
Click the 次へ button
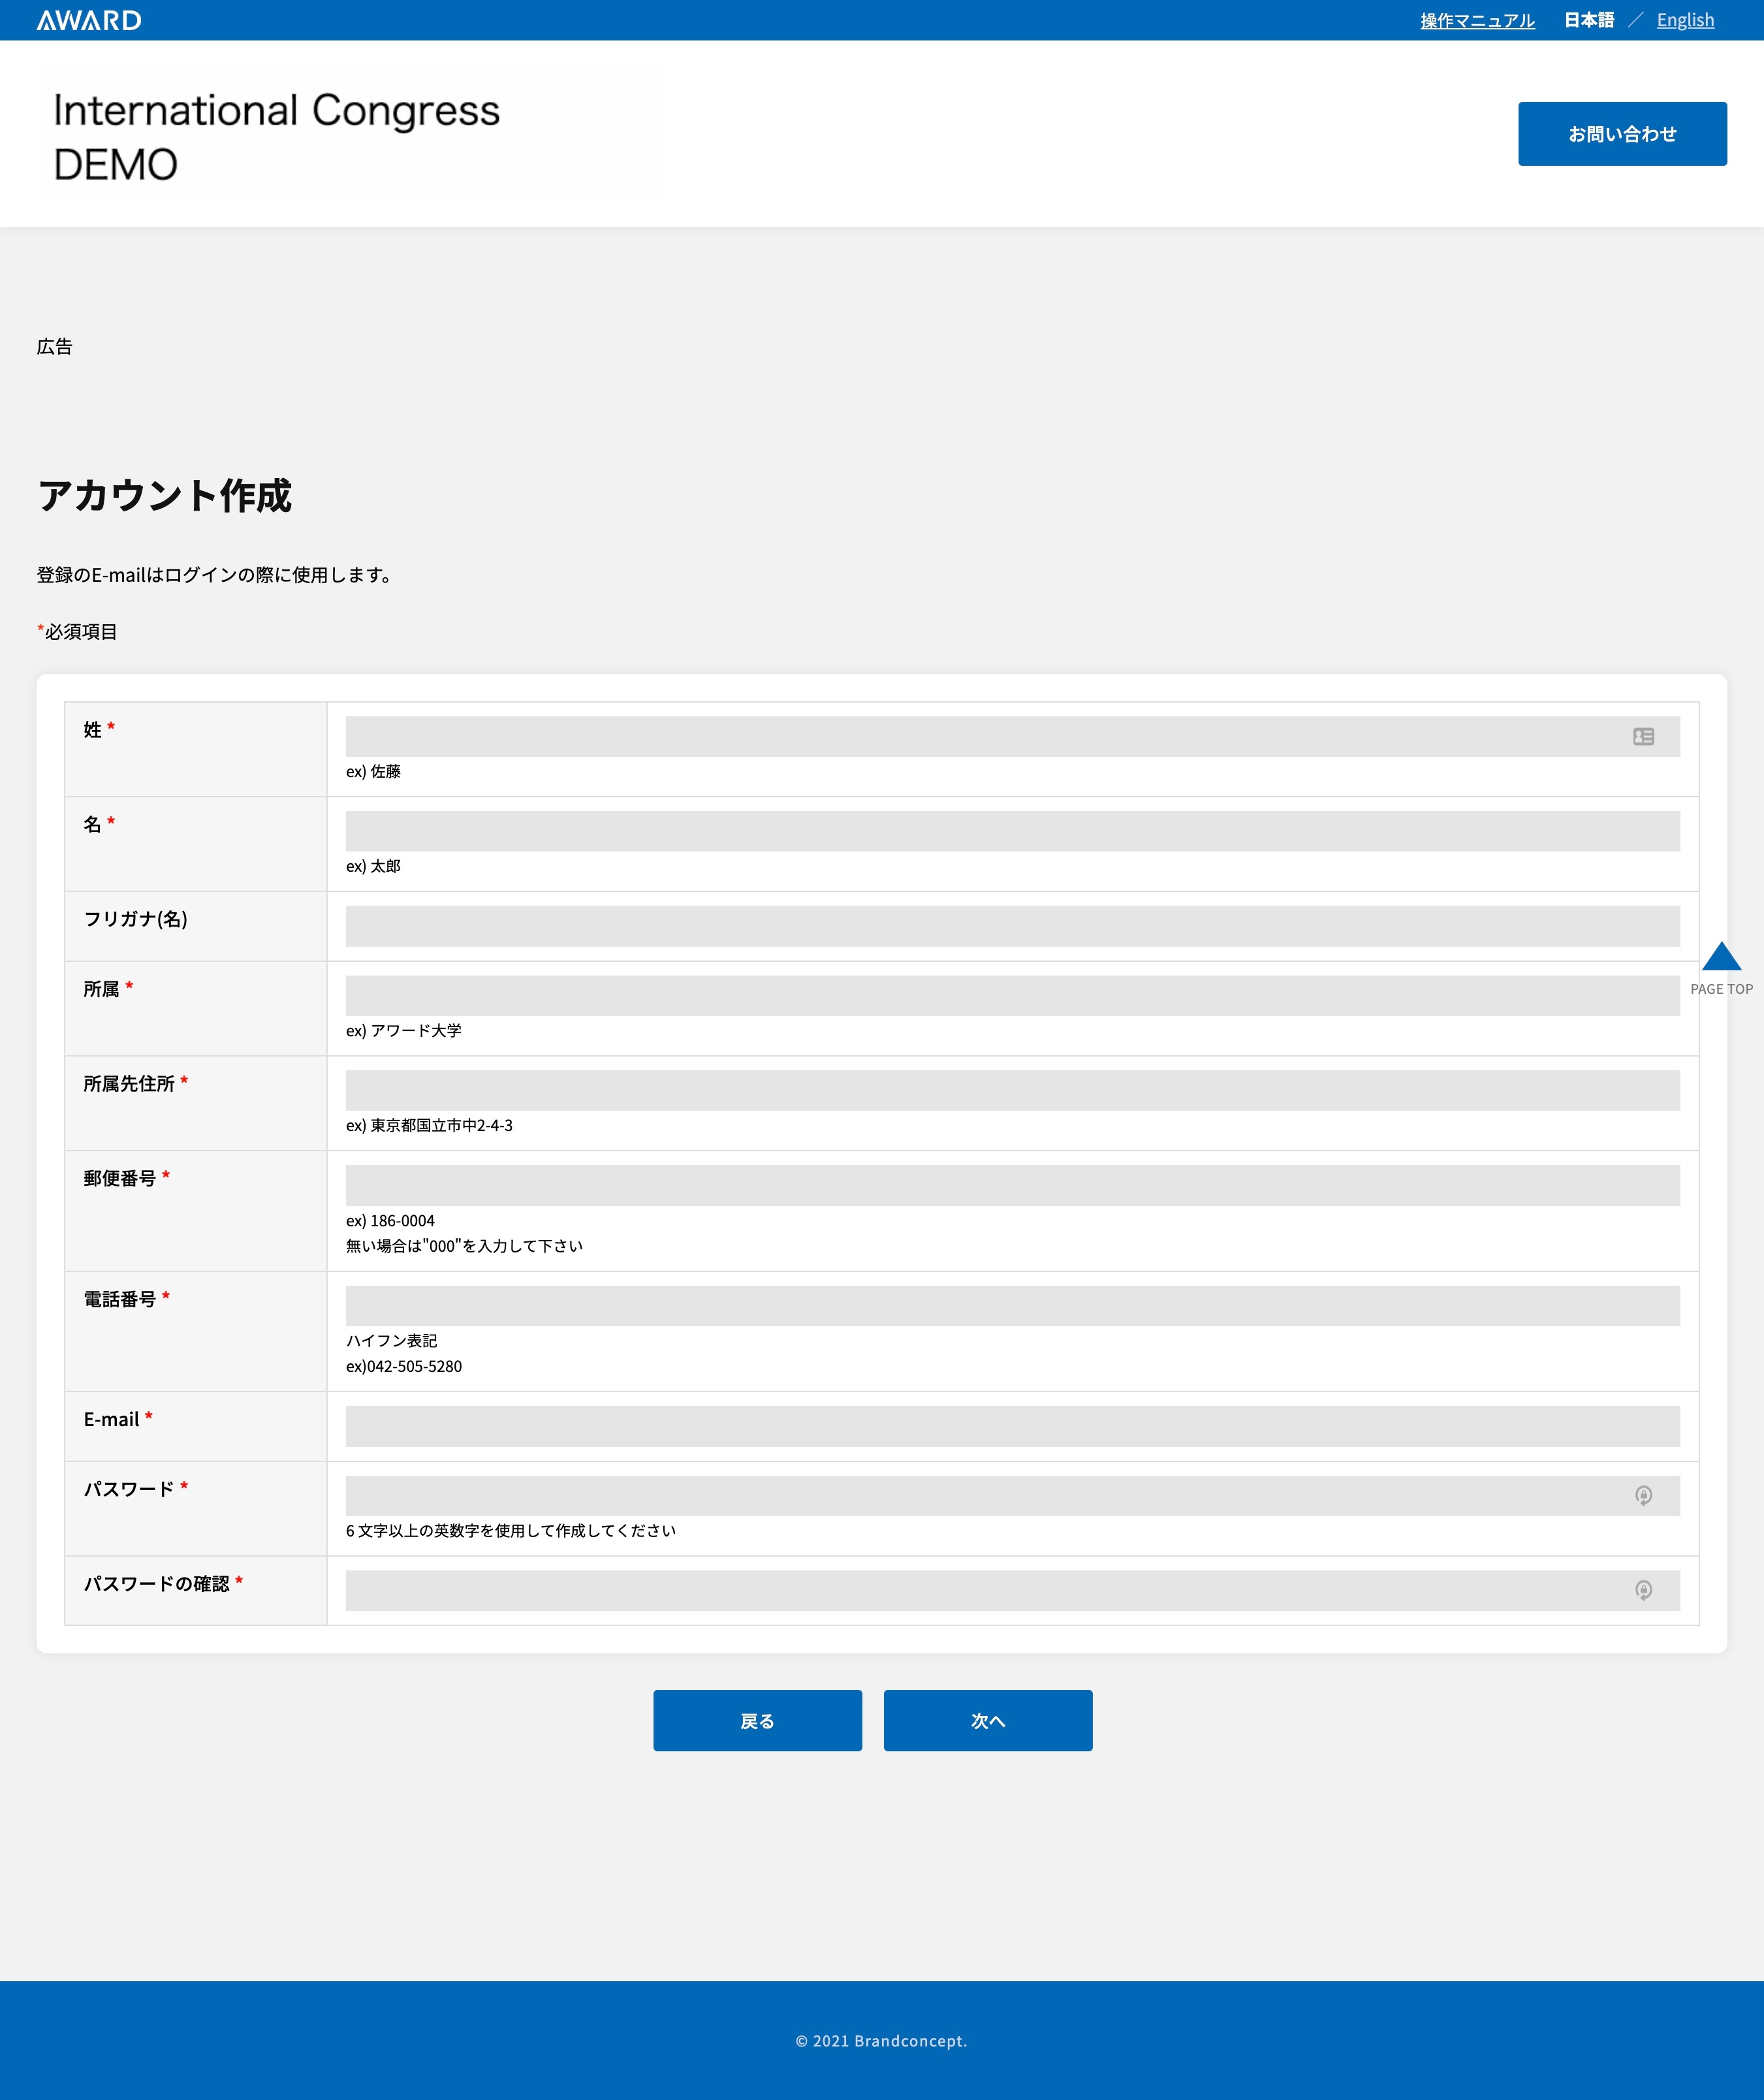[x=988, y=1720]
